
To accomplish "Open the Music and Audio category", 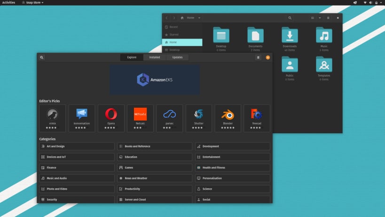I will click(77, 178).
